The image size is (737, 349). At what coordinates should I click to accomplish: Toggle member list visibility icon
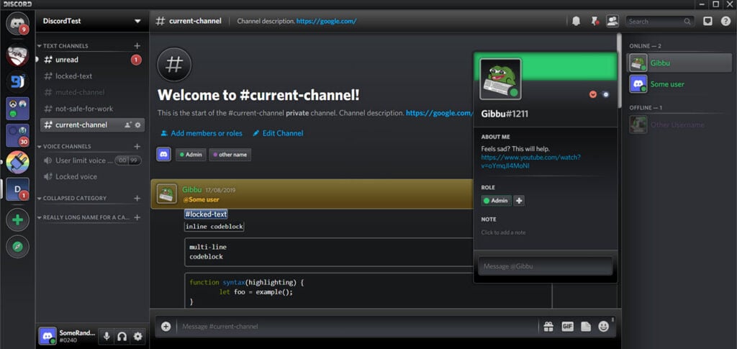point(612,21)
